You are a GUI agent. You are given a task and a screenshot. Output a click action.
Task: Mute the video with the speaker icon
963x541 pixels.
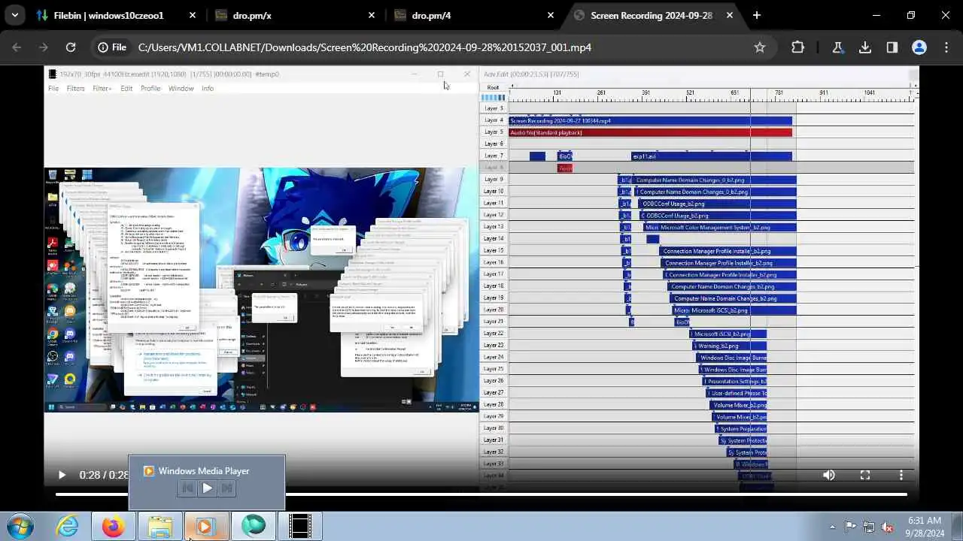[x=829, y=475]
